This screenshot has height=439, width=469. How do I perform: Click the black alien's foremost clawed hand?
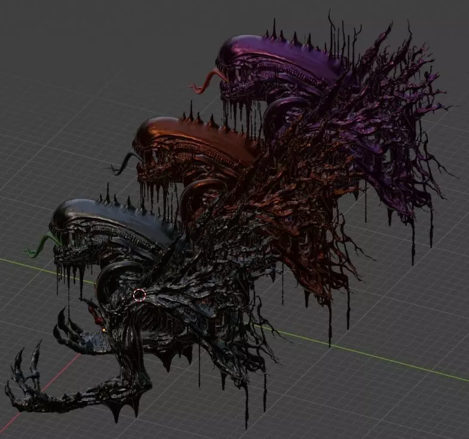26,382
